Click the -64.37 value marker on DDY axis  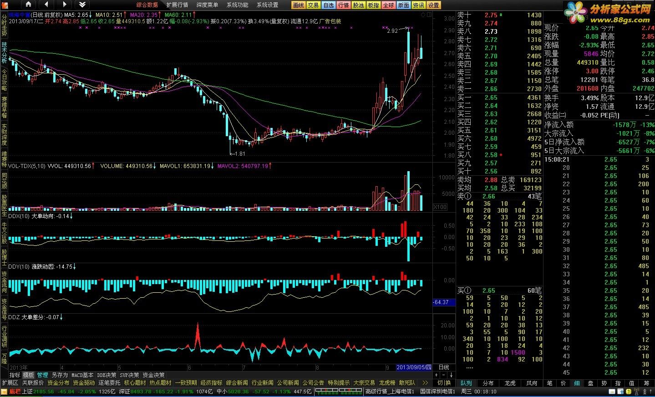(444, 302)
